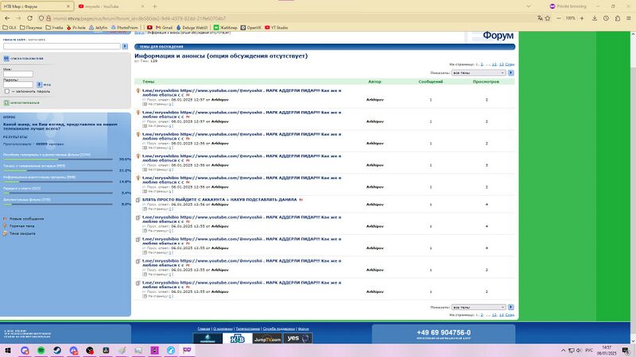This screenshot has width=636, height=357.
Task: Open the history clock icon
Action: [x=606, y=18]
